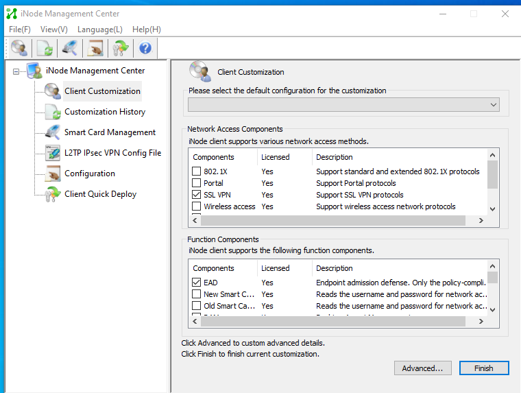Click the Network Access horizontal scrollbar right arrow

[x=481, y=221]
